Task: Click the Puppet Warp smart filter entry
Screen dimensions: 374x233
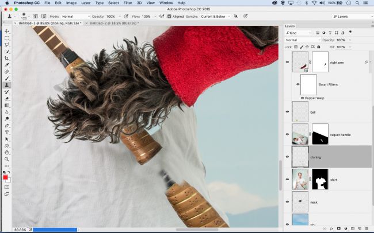Action: click(x=314, y=98)
